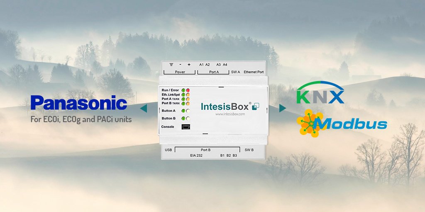Click the green Eth. Link/Spd LED
This screenshot has width=425, height=212.
pos(183,95)
